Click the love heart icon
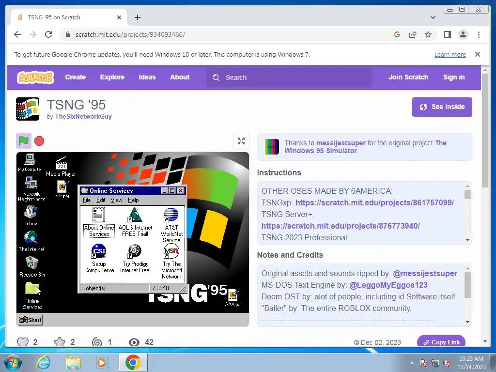The height and width of the screenshot is (372, 496). click(x=23, y=342)
